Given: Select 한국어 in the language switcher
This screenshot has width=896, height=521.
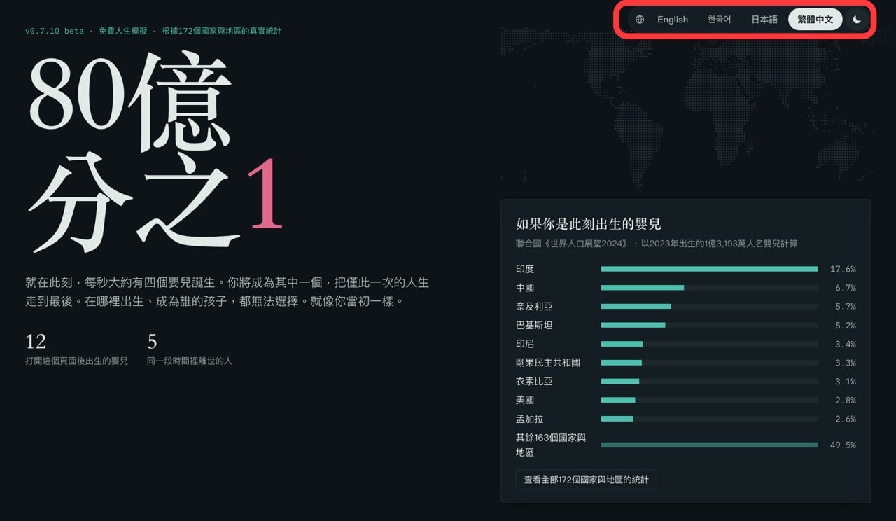Looking at the screenshot, I should click(x=719, y=20).
